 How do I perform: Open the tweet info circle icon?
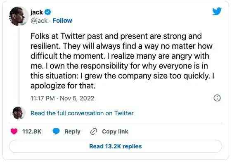[217, 98]
